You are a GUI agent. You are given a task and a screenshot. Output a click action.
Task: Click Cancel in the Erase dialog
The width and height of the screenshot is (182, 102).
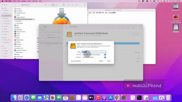click(x=101, y=61)
